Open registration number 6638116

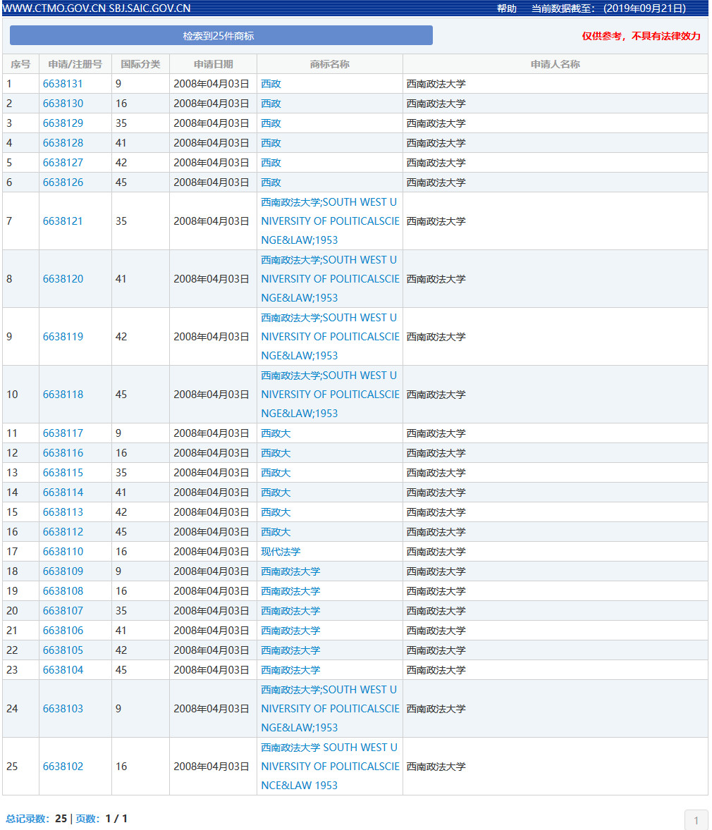63,452
